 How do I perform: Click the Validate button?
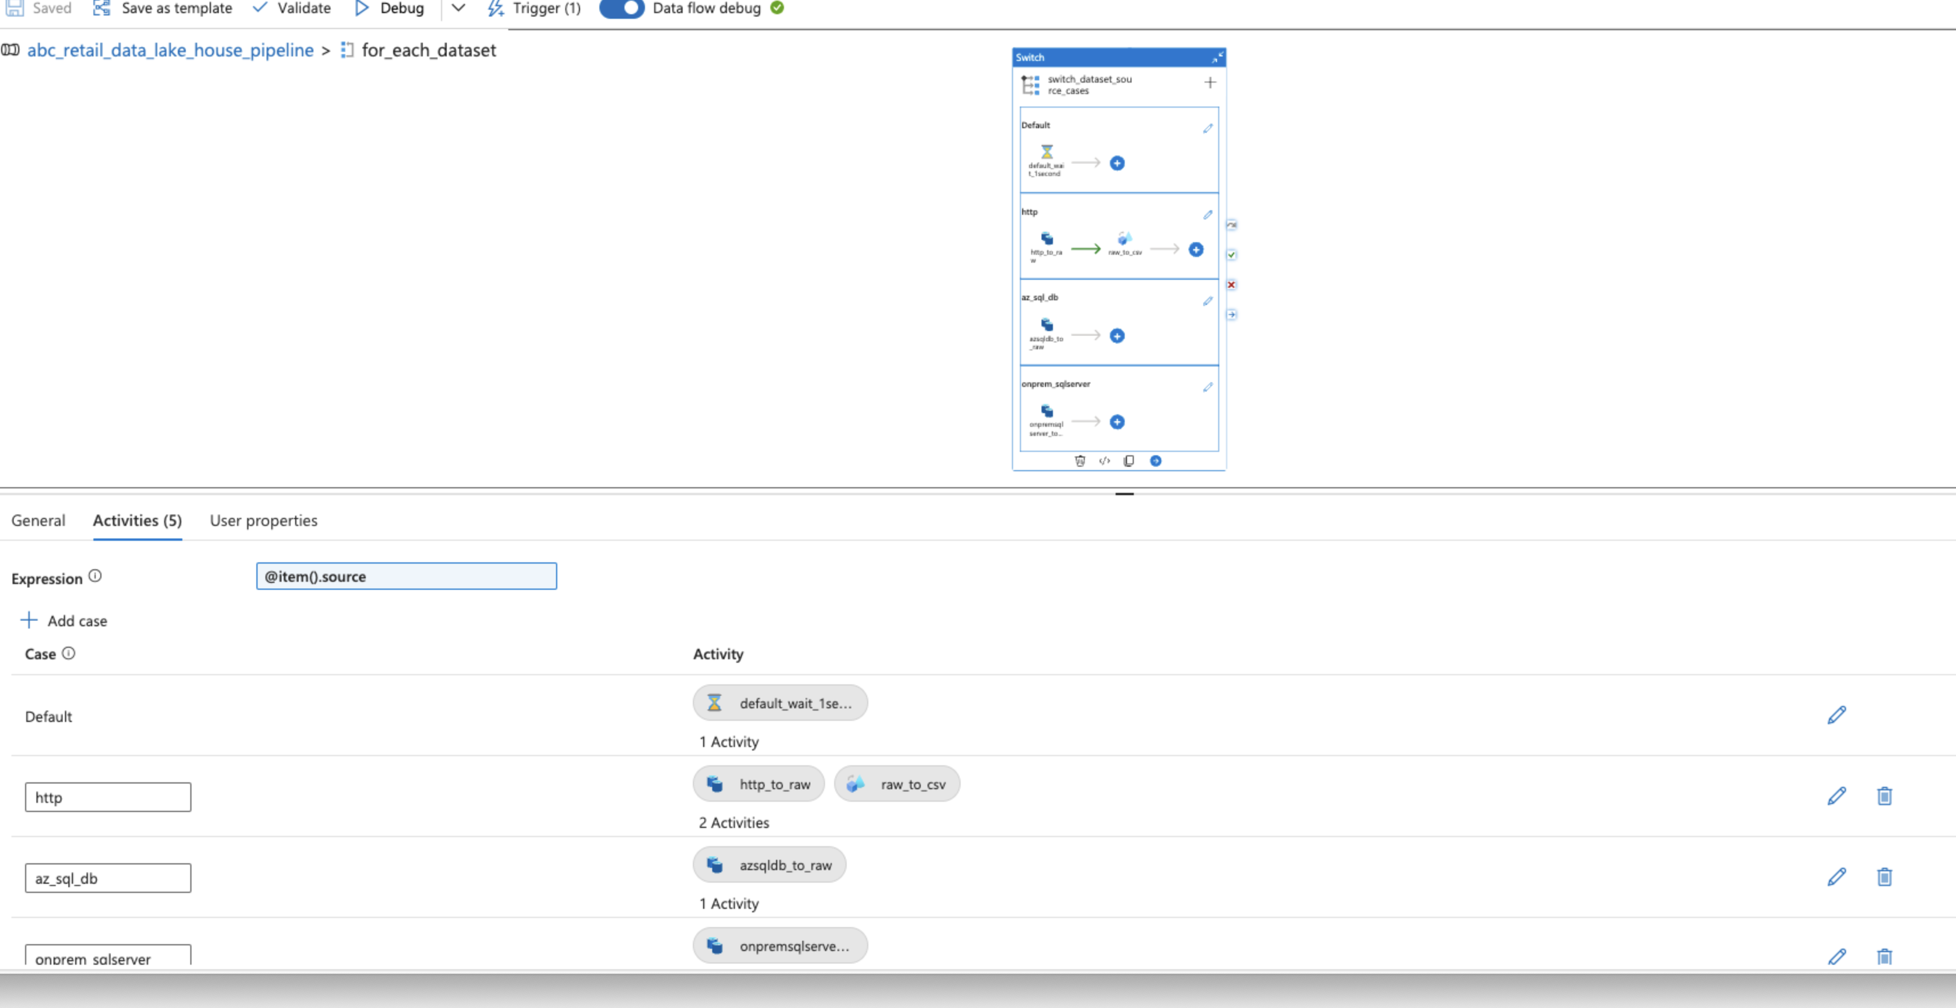[292, 9]
